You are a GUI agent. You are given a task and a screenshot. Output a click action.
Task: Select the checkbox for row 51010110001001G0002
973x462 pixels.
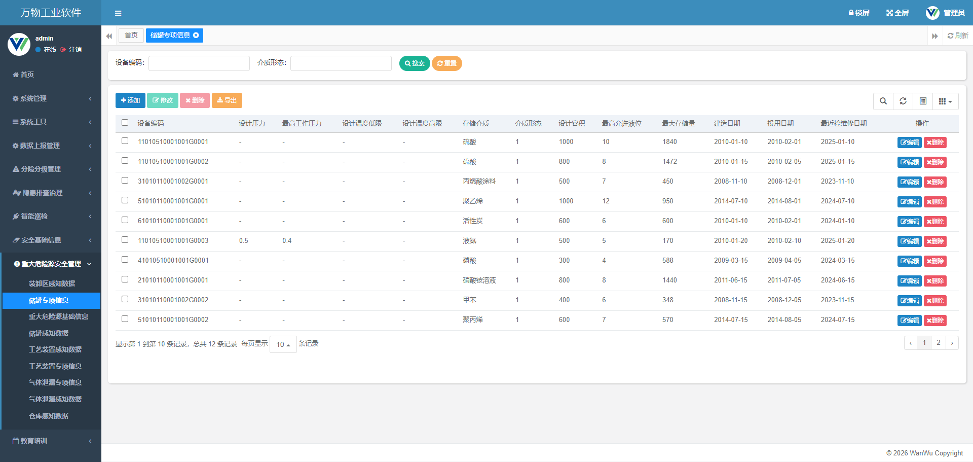click(125, 319)
